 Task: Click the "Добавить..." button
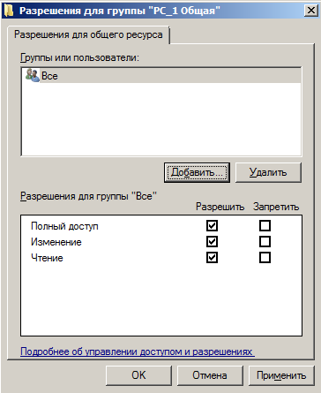(197, 172)
